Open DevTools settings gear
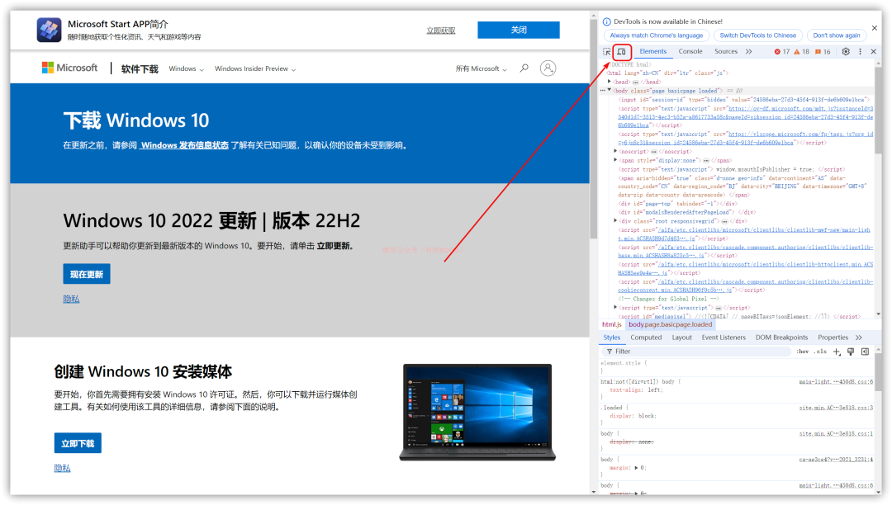Viewport: 892px width, 505px height. tap(846, 52)
